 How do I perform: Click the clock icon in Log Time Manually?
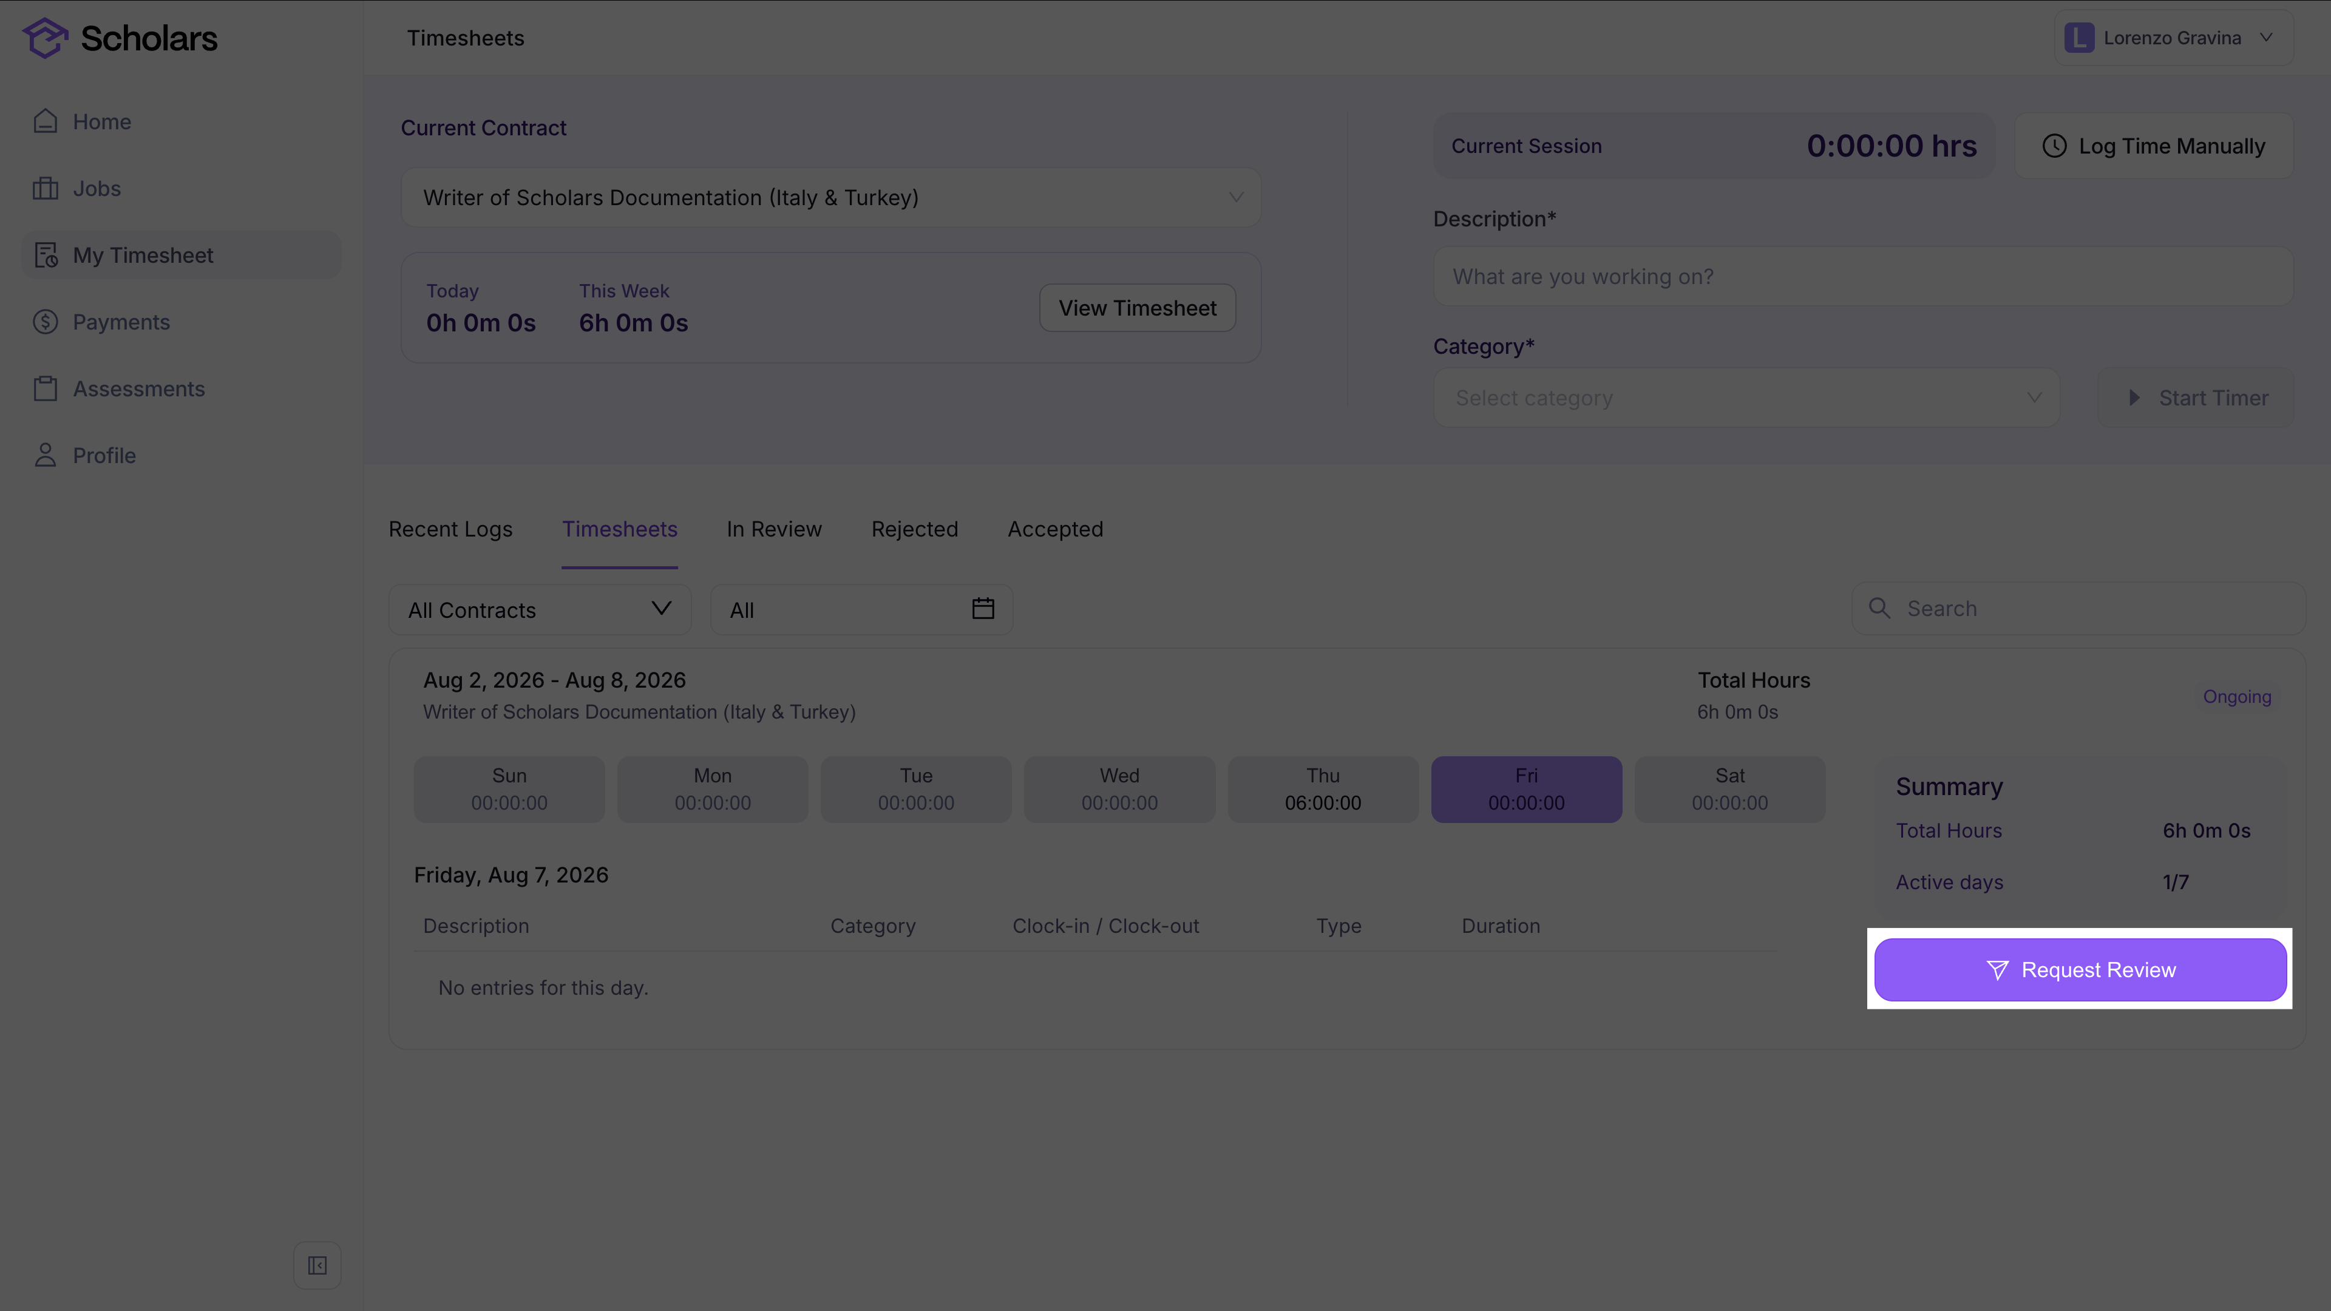click(x=2054, y=146)
